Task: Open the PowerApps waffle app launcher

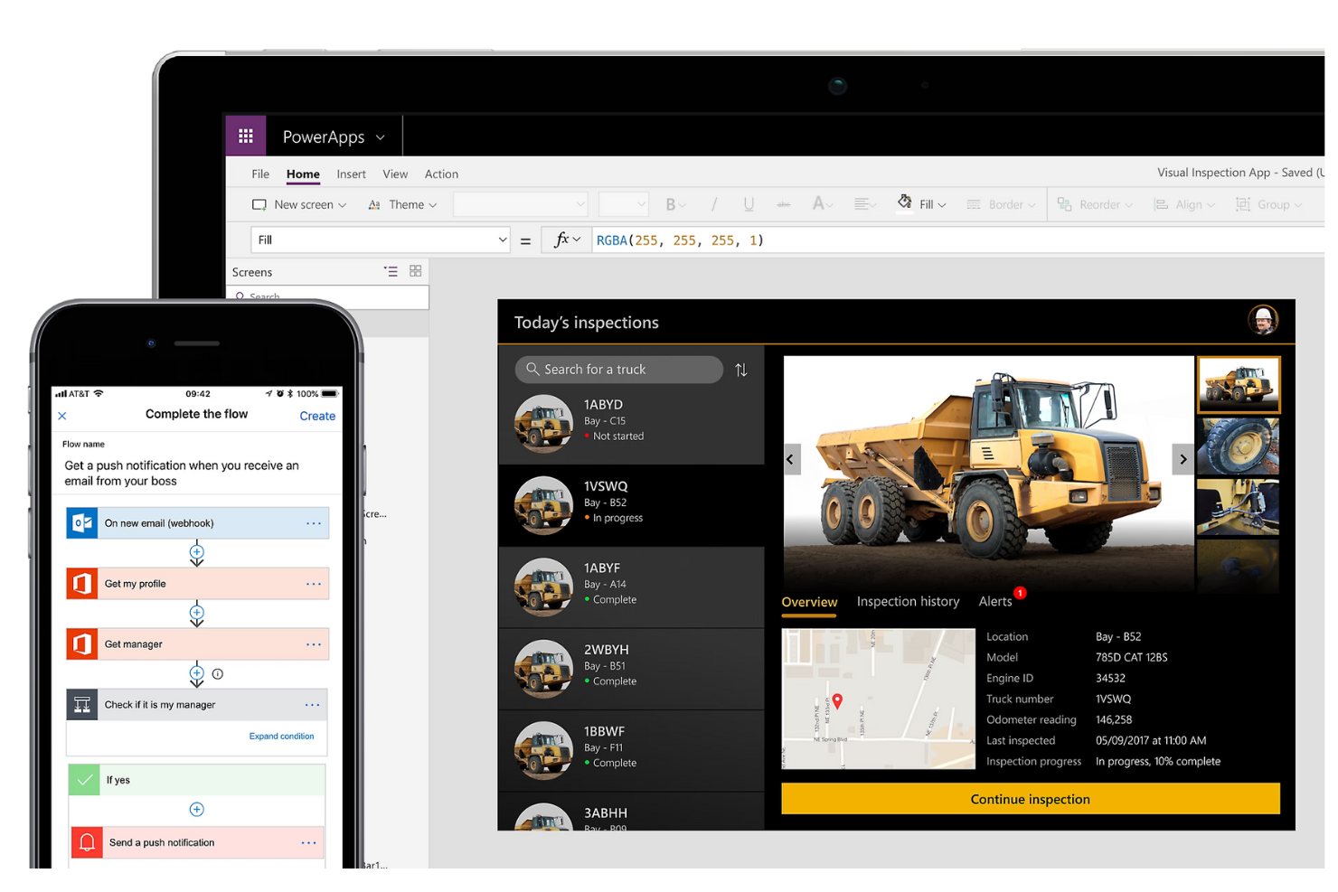Action: (246, 136)
